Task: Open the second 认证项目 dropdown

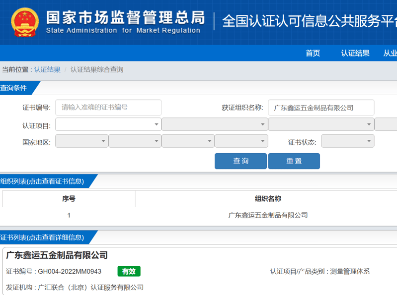Action: 215,124
